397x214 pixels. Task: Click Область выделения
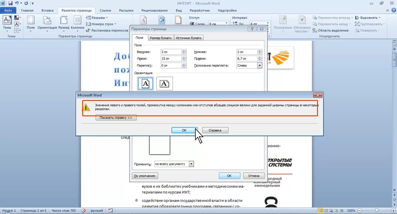[330, 30]
